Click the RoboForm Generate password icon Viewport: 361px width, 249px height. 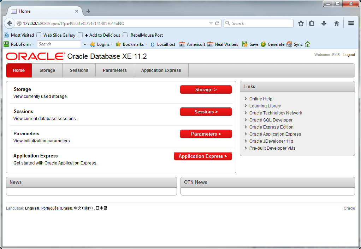[272, 44]
